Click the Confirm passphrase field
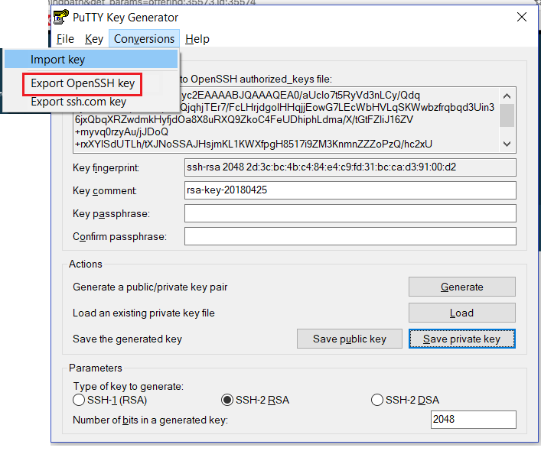The image size is (541, 451). tap(350, 236)
